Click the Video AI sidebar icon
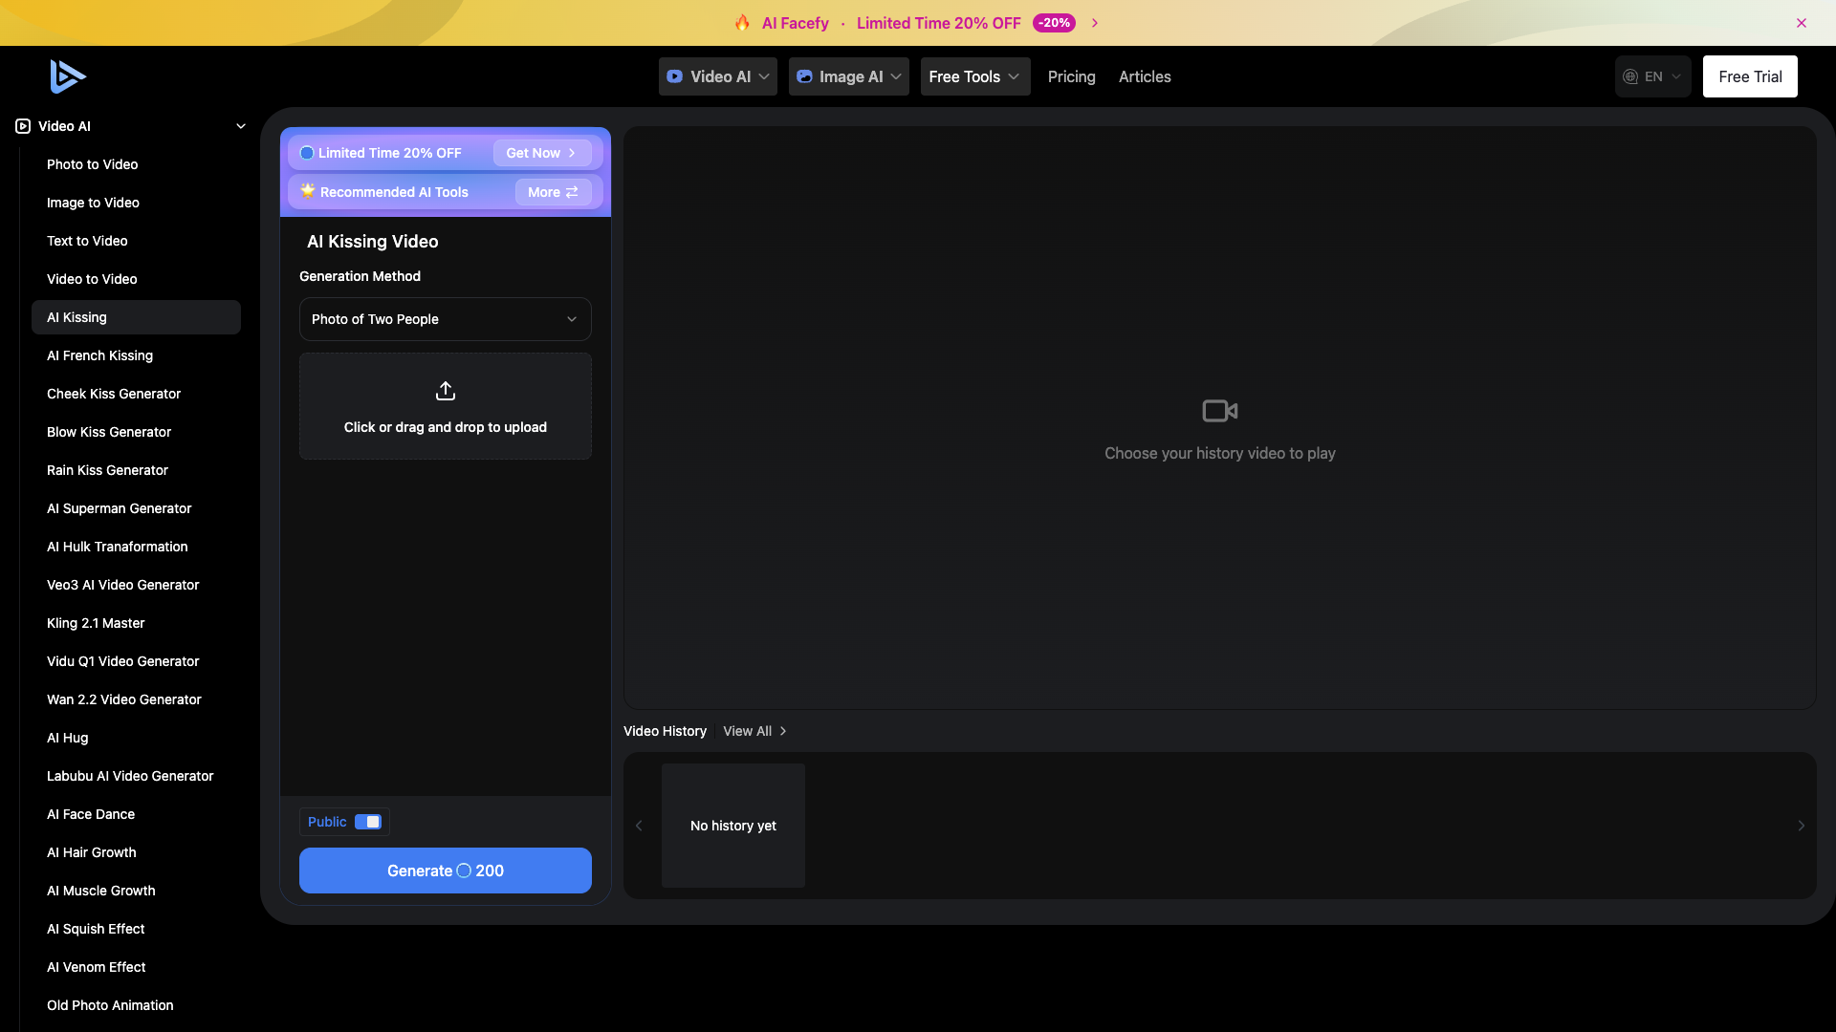The width and height of the screenshot is (1836, 1032). click(23, 126)
